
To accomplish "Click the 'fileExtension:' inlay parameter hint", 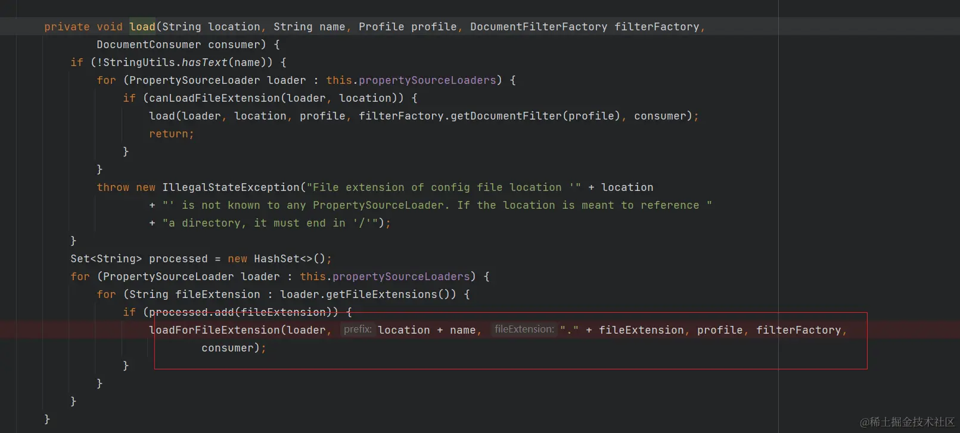I will [x=524, y=330].
